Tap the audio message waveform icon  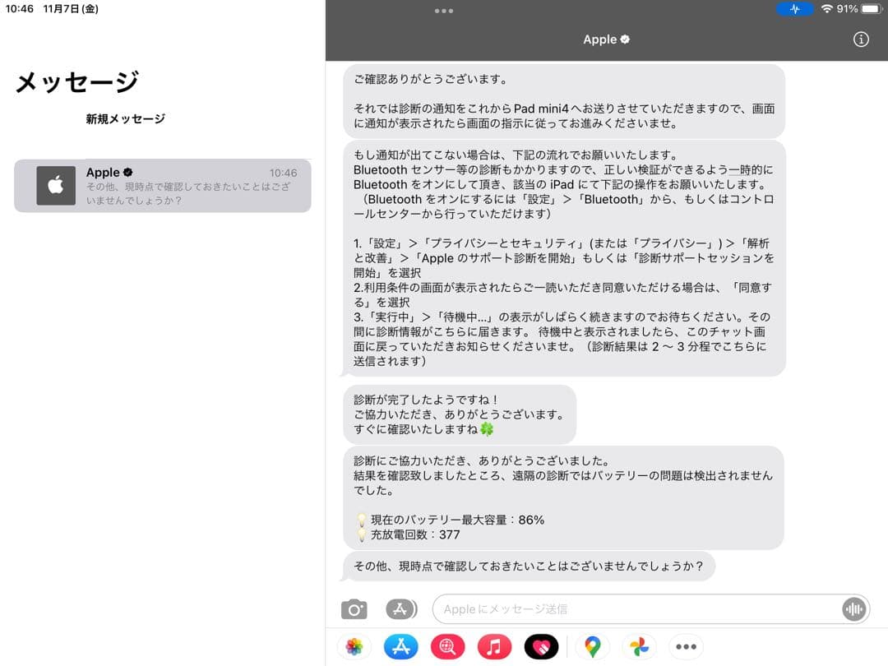coord(853,609)
